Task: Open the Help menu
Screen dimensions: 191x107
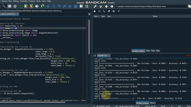Action: 49,1
